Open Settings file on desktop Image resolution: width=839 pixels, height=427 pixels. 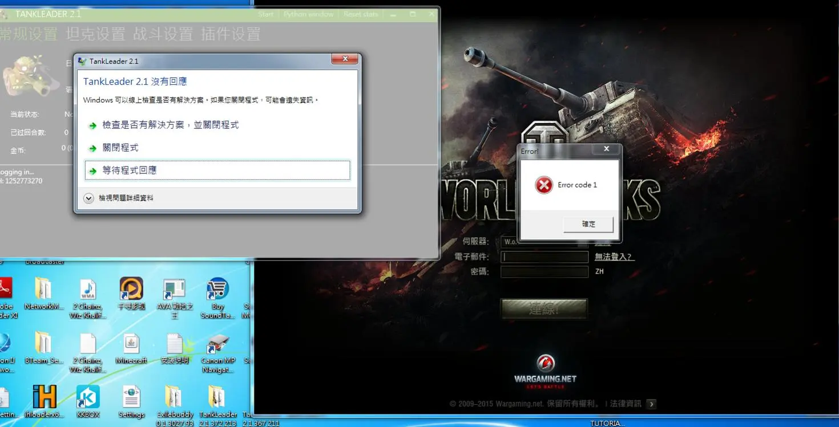pyautogui.click(x=131, y=401)
